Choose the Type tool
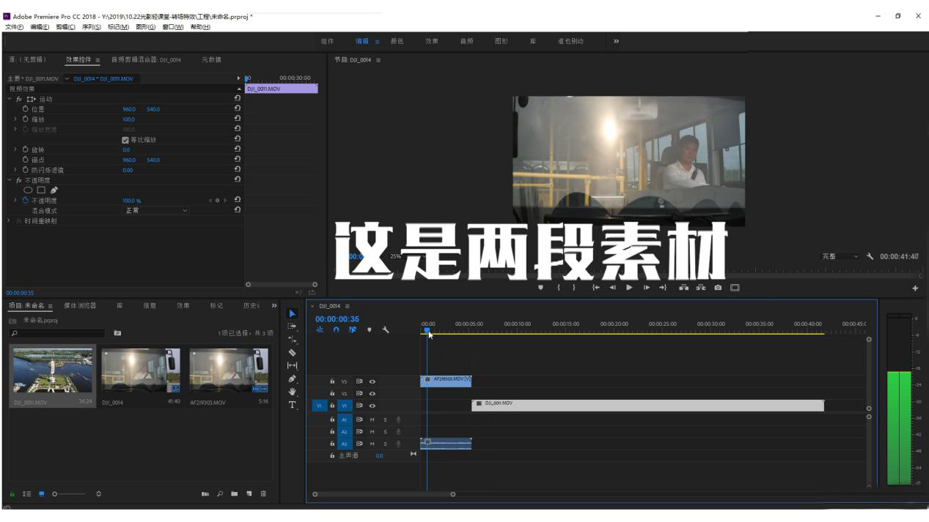 pyautogui.click(x=293, y=405)
